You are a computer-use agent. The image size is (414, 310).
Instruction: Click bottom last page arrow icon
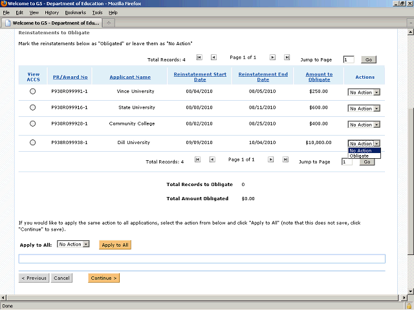tap(285, 160)
